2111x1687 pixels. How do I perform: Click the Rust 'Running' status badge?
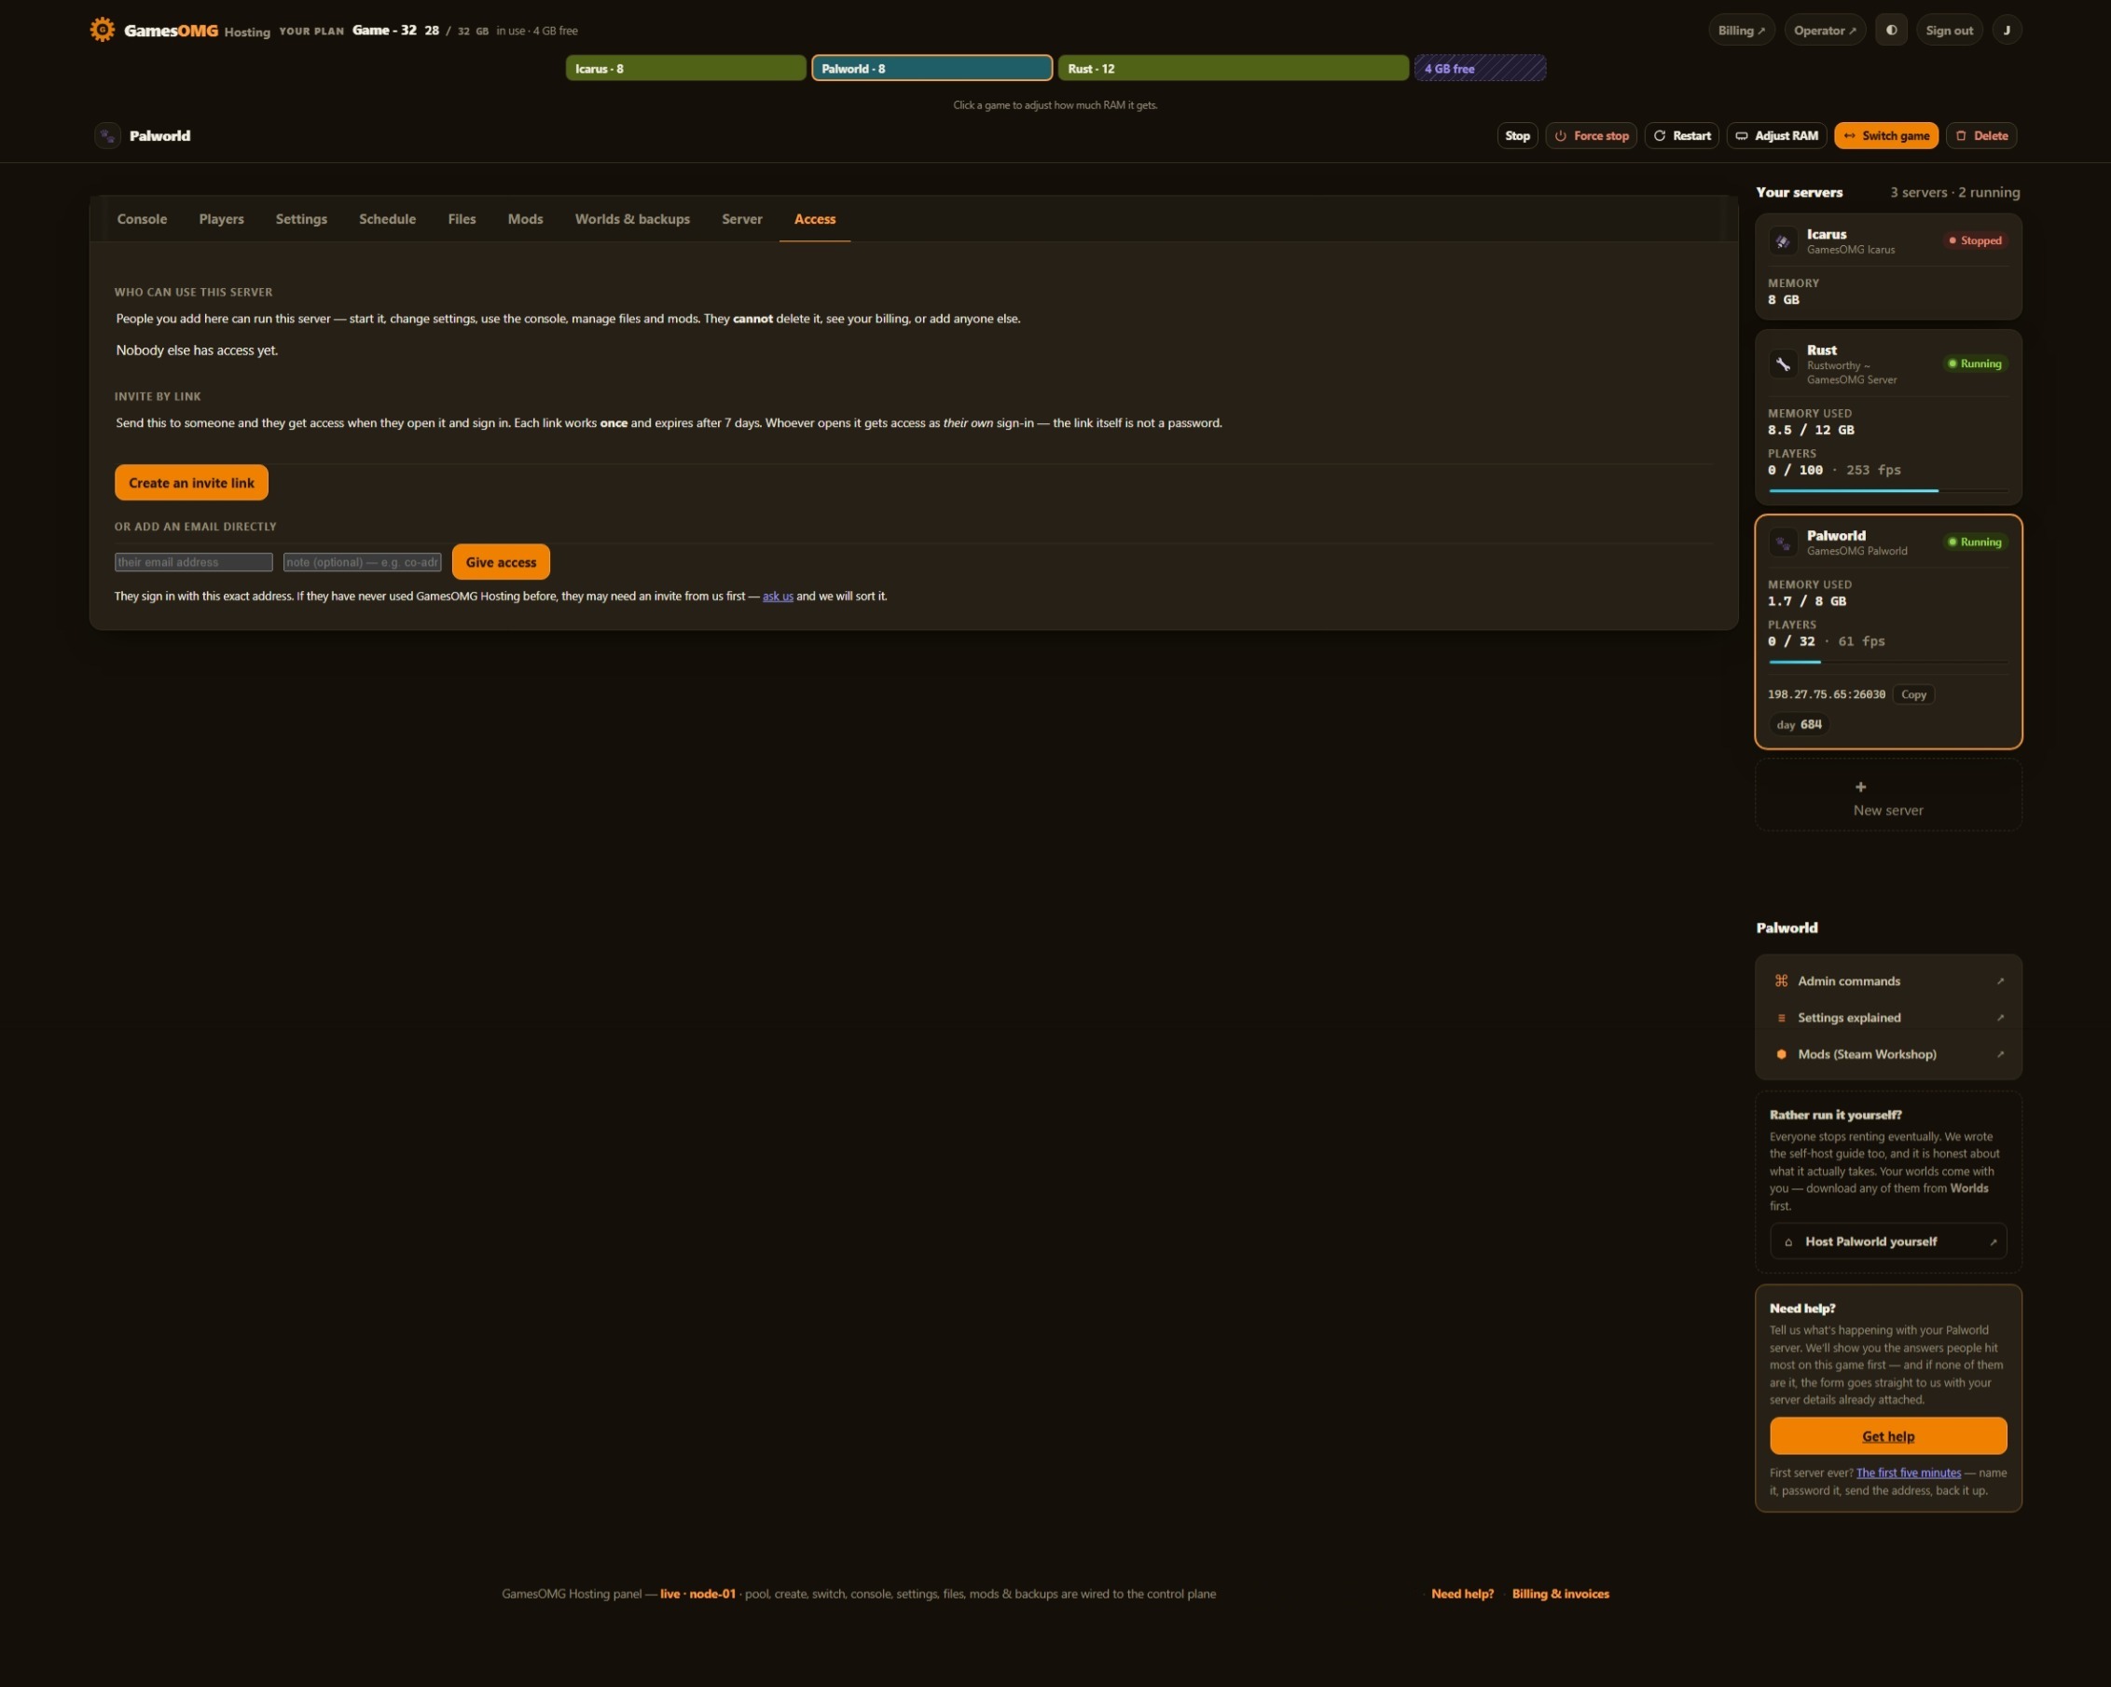(x=1975, y=364)
